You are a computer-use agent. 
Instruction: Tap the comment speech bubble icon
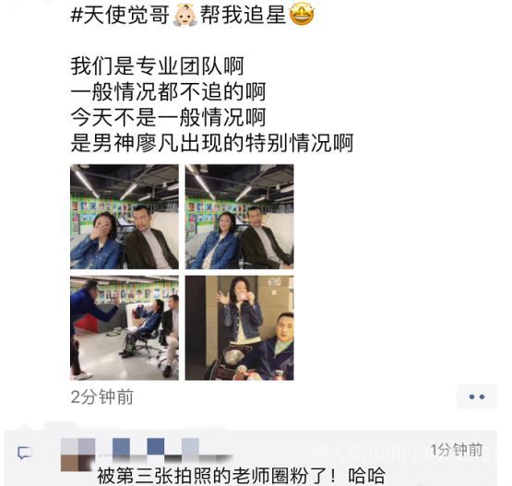point(25,453)
